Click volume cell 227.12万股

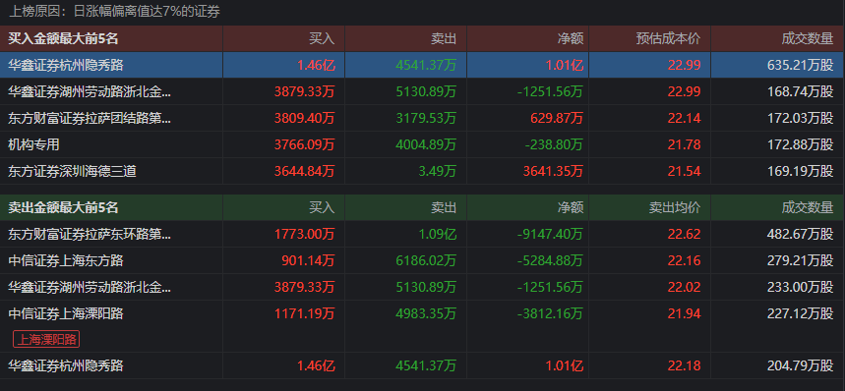[801, 313]
